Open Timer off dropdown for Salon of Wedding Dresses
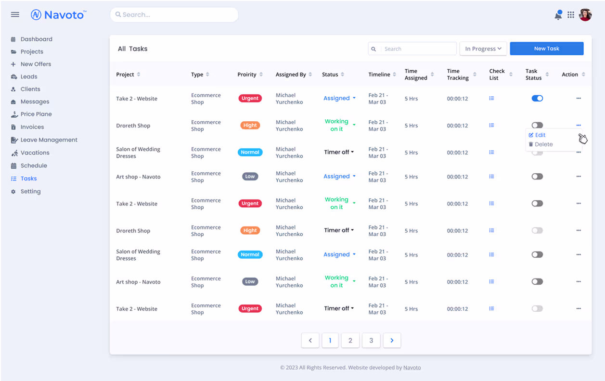 [x=339, y=152]
